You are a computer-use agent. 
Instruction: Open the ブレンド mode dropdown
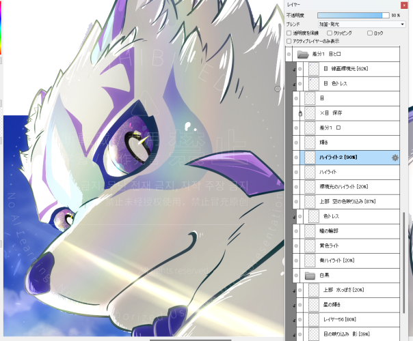pos(361,25)
